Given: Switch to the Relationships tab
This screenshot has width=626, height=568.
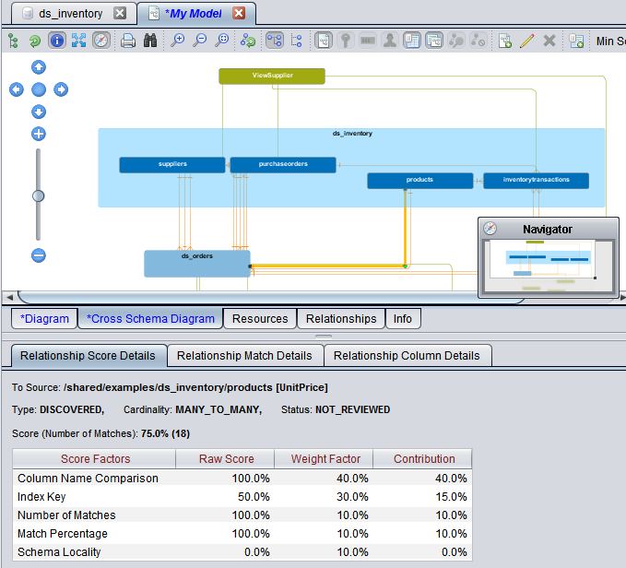Looking at the screenshot, I should (341, 319).
